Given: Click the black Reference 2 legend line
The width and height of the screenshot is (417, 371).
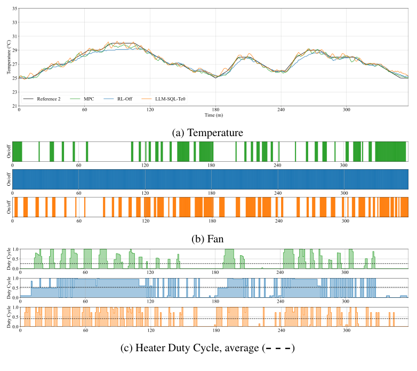Looking at the screenshot, I should point(28,99).
